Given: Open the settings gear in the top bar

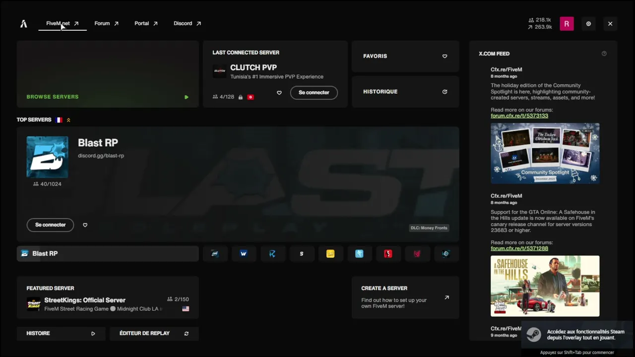Looking at the screenshot, I should click(588, 23).
